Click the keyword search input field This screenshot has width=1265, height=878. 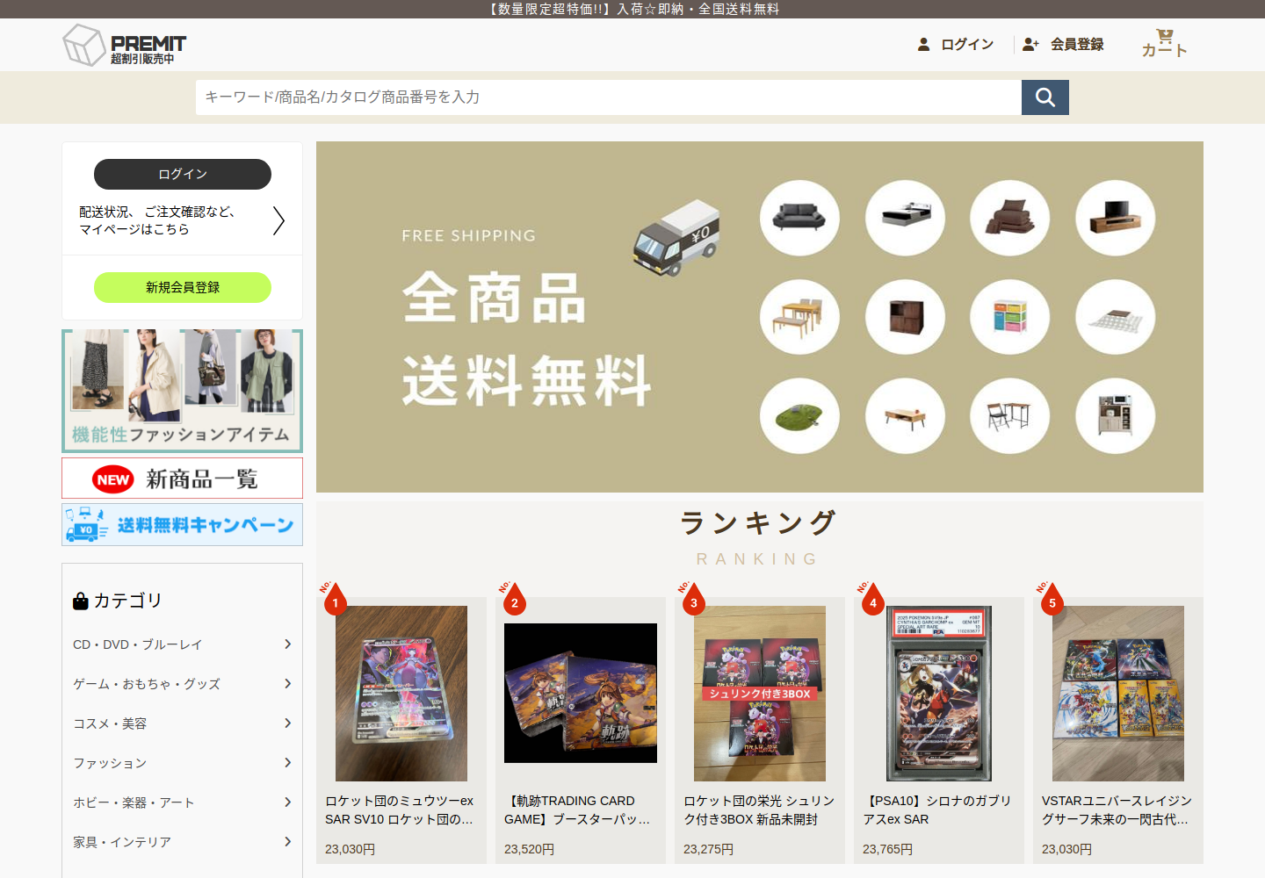[609, 97]
